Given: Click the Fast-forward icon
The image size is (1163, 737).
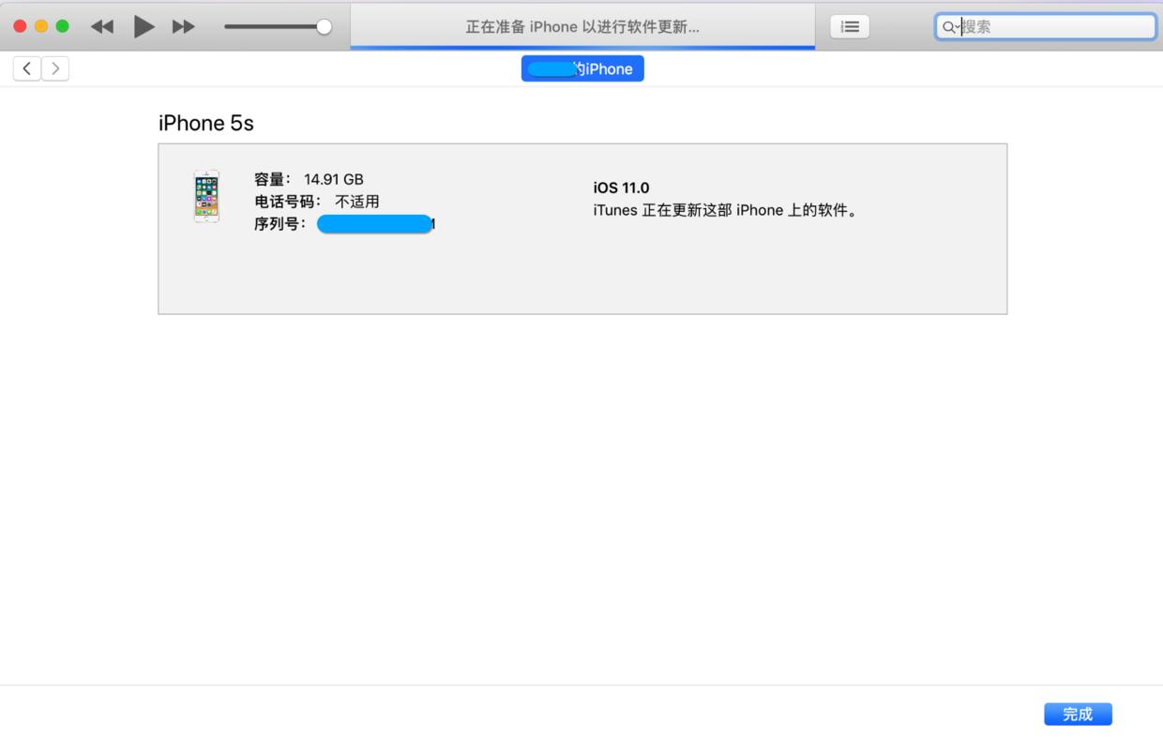Looking at the screenshot, I should click(x=183, y=26).
